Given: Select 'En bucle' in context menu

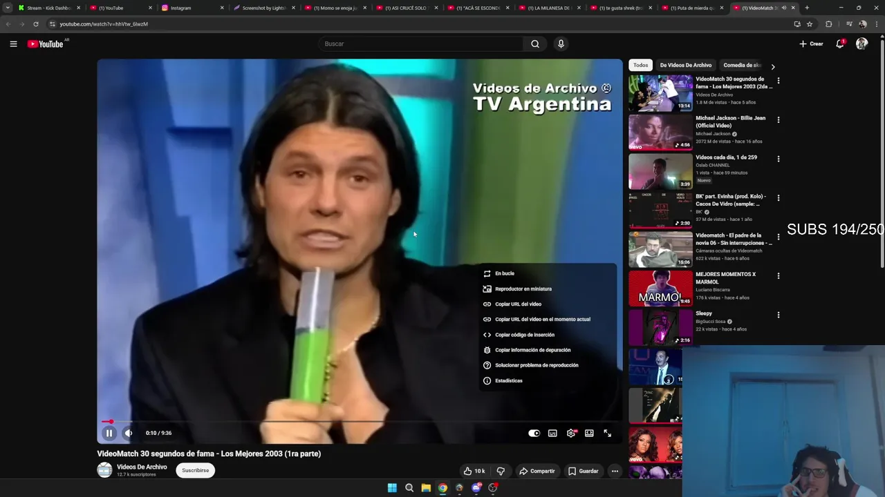Looking at the screenshot, I should 548,273.
